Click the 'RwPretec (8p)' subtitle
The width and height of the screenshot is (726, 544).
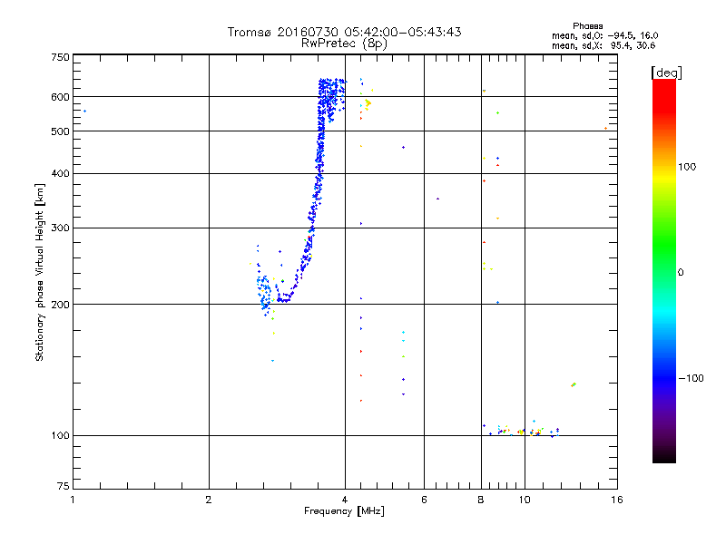pyautogui.click(x=344, y=44)
